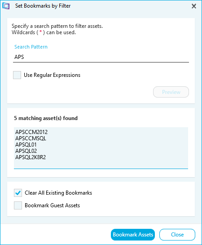
Task: Enable Use Regular Expressions checkbox
Action: pos(17,75)
